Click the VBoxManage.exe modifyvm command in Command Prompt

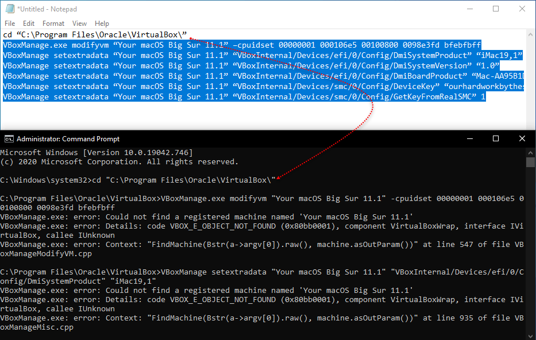[x=262, y=203]
